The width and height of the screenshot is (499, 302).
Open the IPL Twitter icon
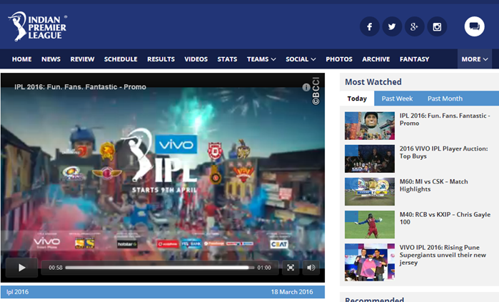pos(391,27)
